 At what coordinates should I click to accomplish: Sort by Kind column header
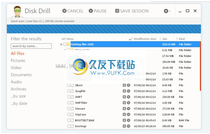[182, 39]
